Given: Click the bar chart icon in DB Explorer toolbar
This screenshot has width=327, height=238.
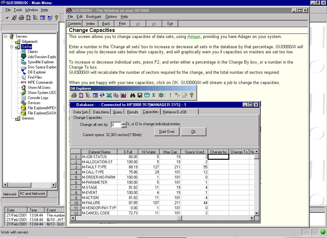Looking at the screenshot, I should click(123, 95).
